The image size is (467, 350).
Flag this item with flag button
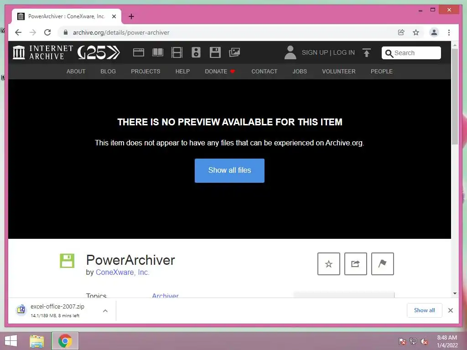[x=383, y=264]
